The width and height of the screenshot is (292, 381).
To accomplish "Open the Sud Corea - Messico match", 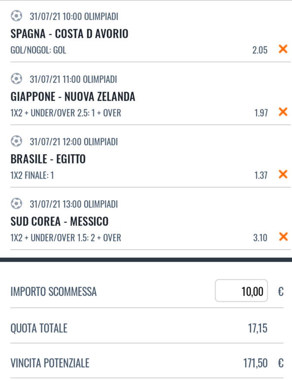I will (x=60, y=221).
